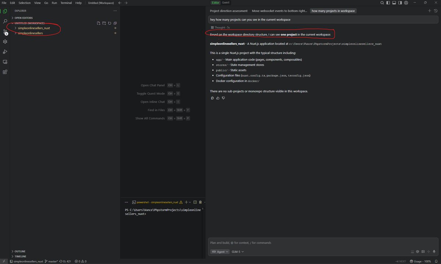The height and width of the screenshot is (264, 441).
Task: Select how many projects in workspace tab
Action: click(333, 11)
